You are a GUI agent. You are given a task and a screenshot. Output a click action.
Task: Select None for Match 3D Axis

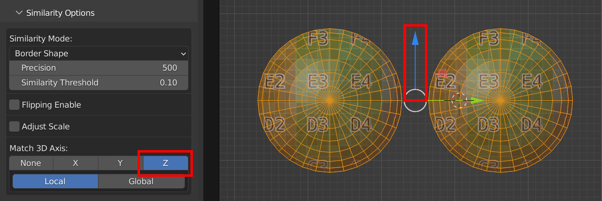[x=31, y=163]
